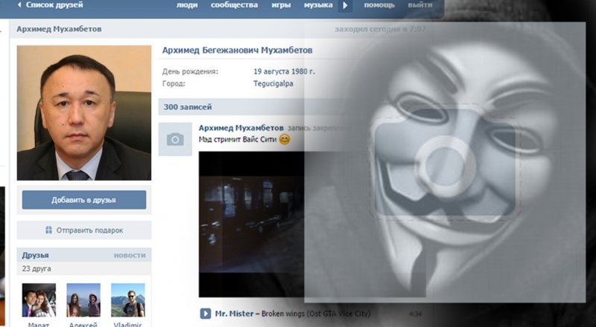Go to the сообщества menu item
The width and height of the screenshot is (596, 327).
[235, 5]
